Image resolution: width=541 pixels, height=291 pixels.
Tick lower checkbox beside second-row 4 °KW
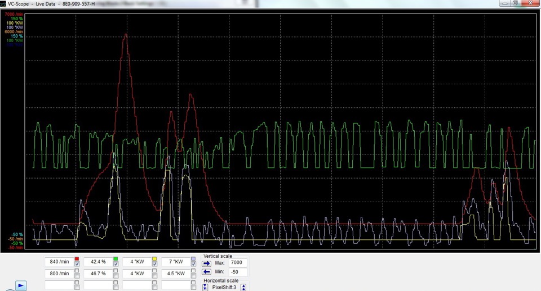point(154,275)
